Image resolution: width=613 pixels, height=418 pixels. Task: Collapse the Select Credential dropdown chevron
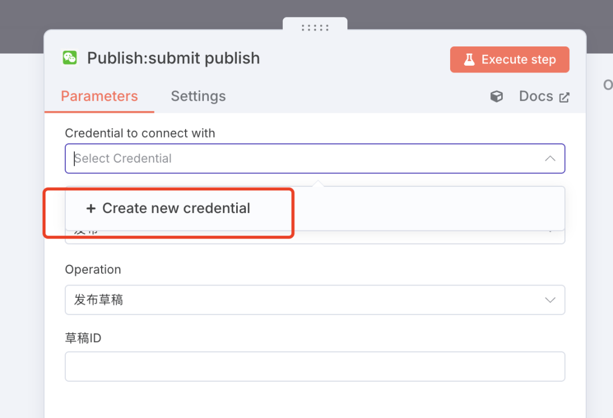550,159
